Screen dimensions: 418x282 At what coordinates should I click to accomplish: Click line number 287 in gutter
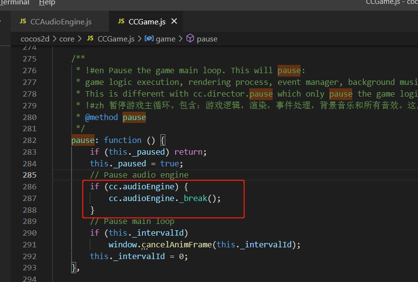point(30,199)
